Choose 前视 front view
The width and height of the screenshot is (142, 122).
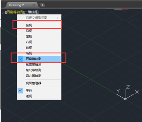coord(39,48)
